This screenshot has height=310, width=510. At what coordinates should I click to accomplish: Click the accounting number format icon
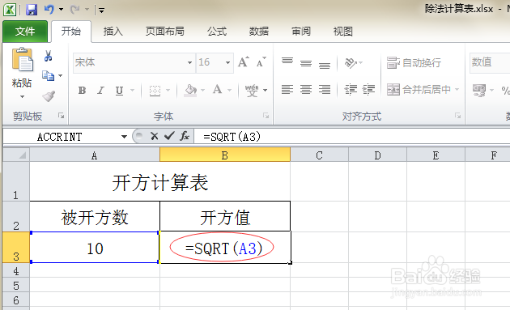[x=479, y=90]
